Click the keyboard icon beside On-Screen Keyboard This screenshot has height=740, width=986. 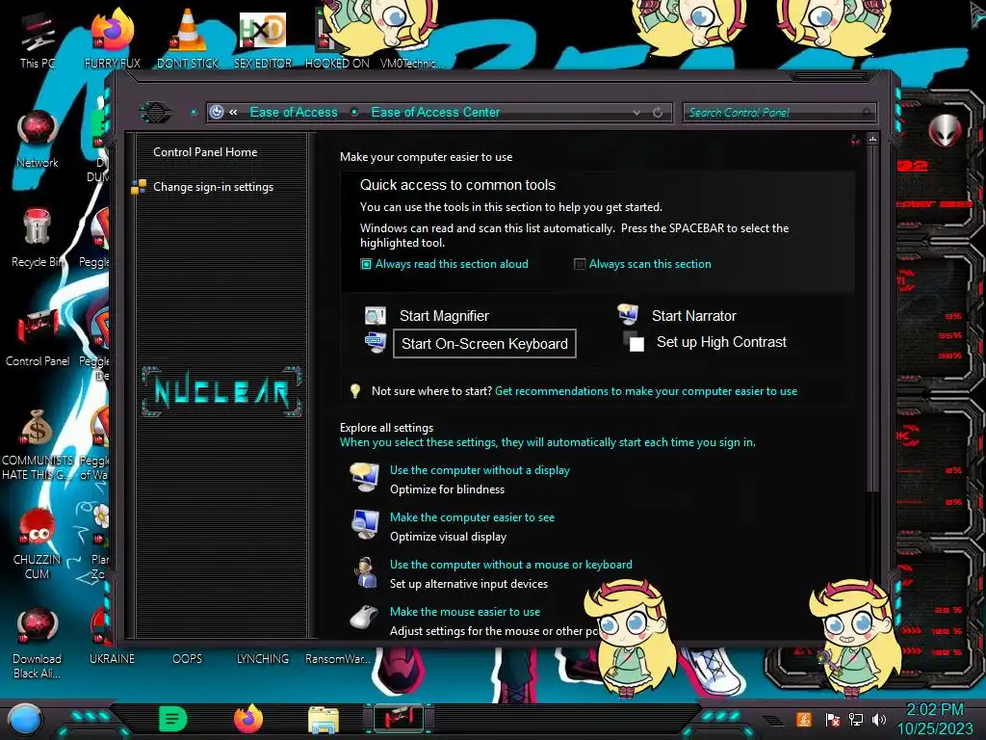pos(376,343)
